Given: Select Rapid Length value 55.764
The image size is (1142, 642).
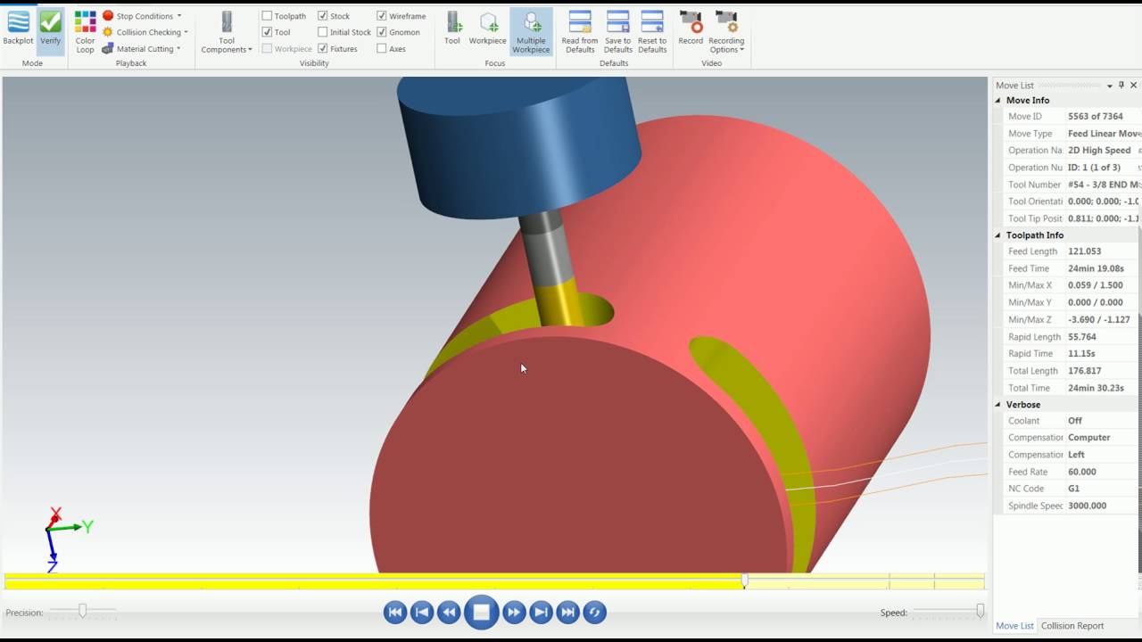Looking at the screenshot, I should (1082, 337).
